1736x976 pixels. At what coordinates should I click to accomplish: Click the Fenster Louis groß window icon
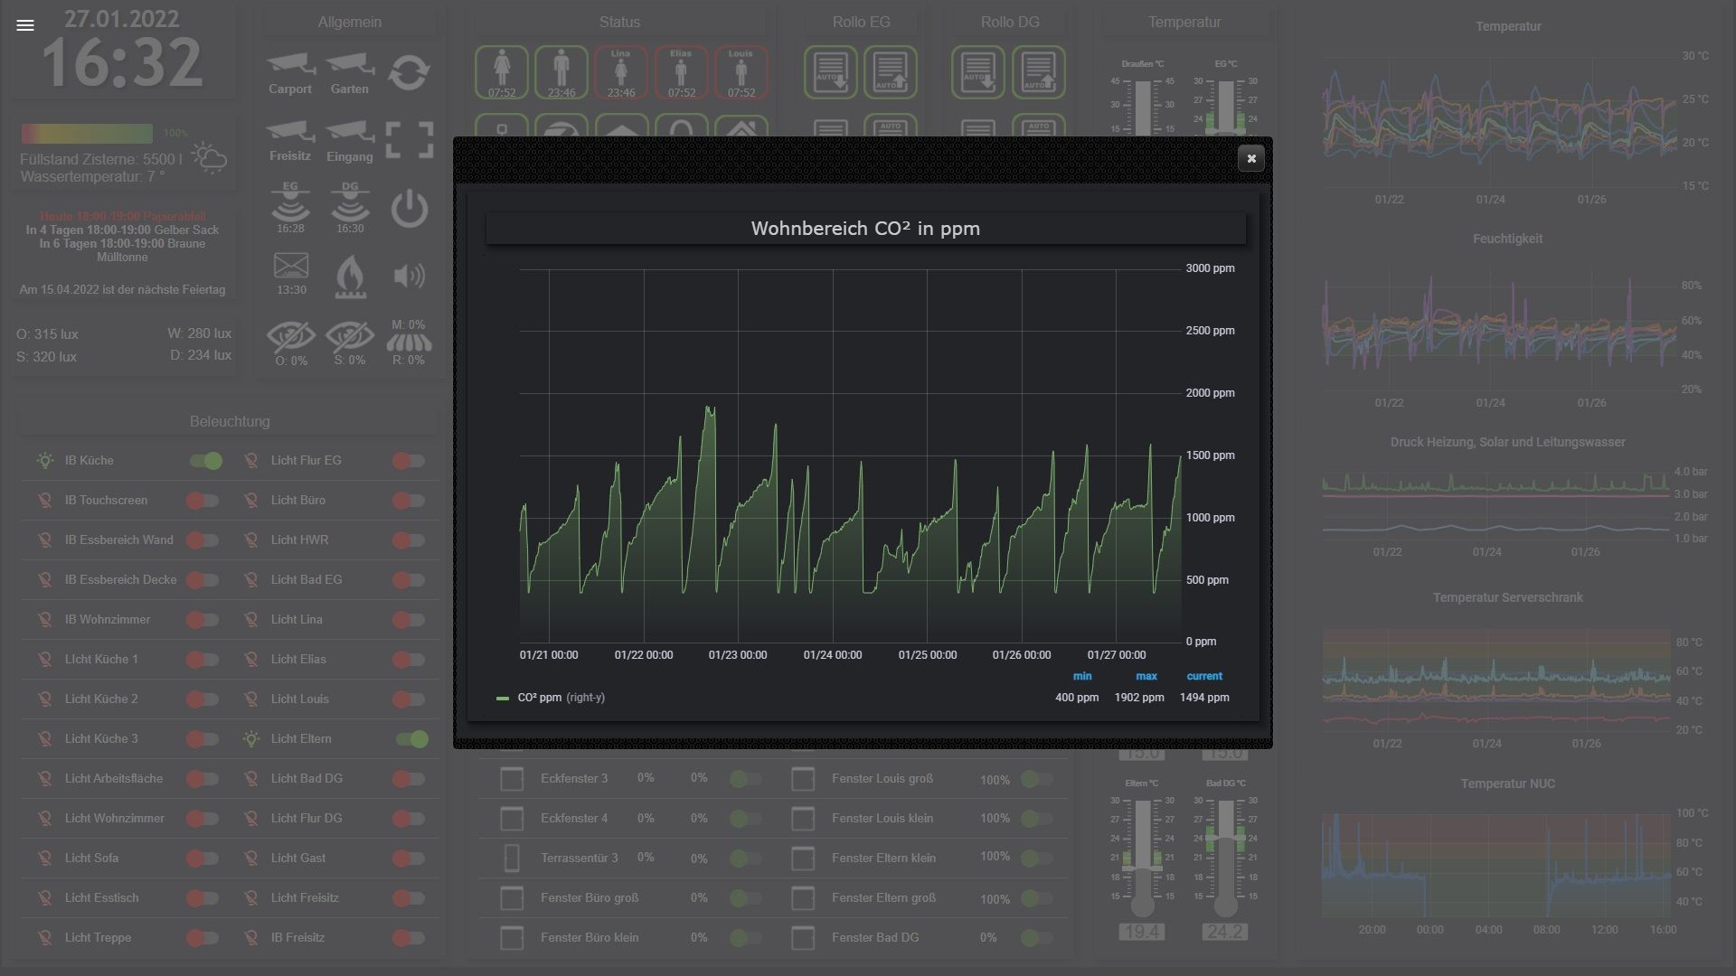pyautogui.click(x=803, y=778)
